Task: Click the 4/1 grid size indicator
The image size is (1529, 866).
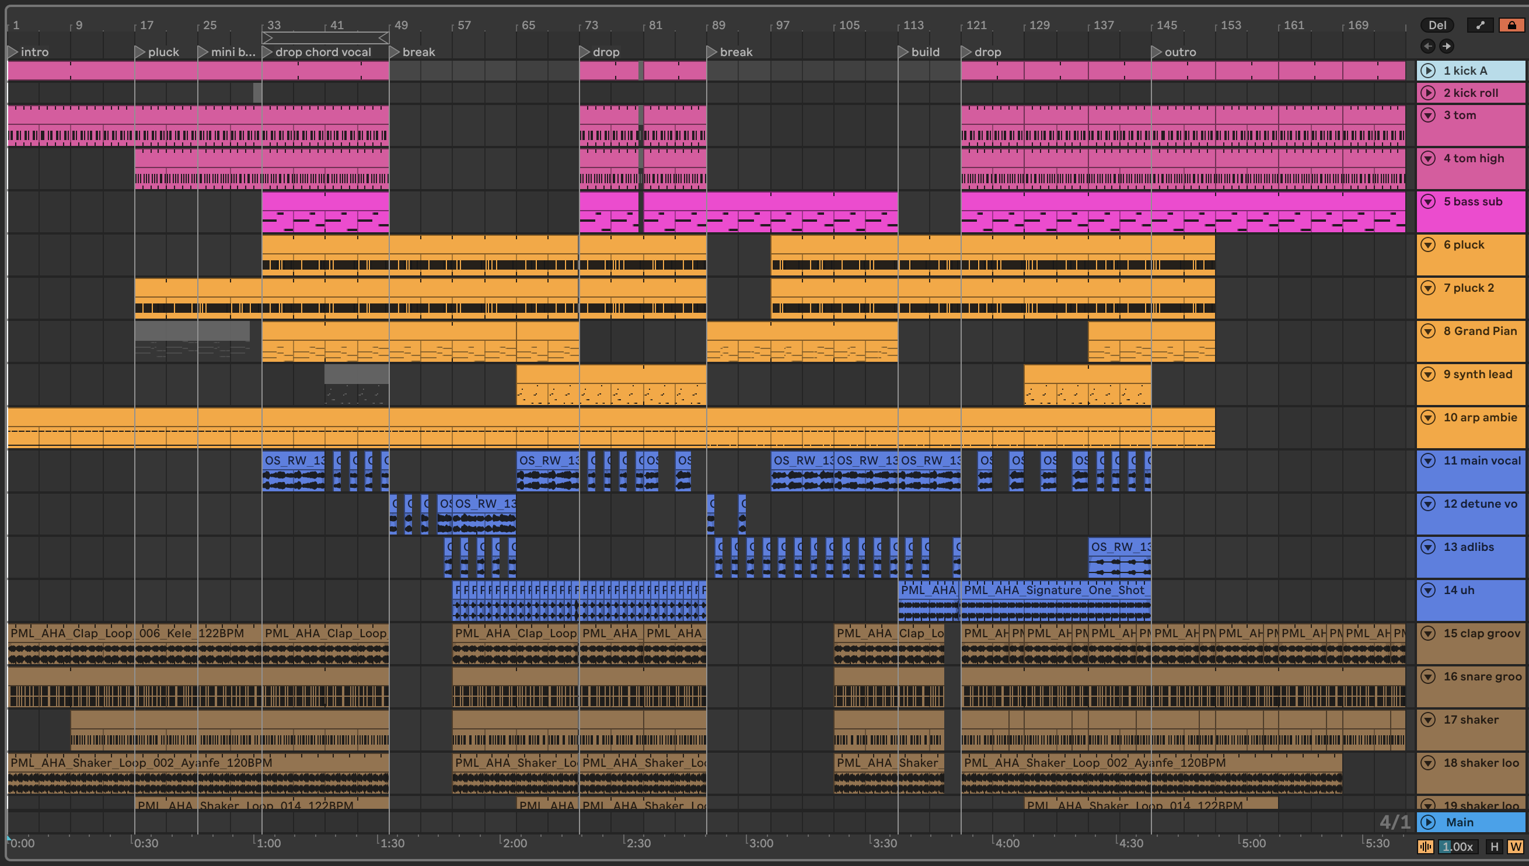Action: [1394, 822]
